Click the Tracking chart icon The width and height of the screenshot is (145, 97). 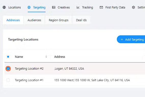pyautogui.click(x=78, y=7)
